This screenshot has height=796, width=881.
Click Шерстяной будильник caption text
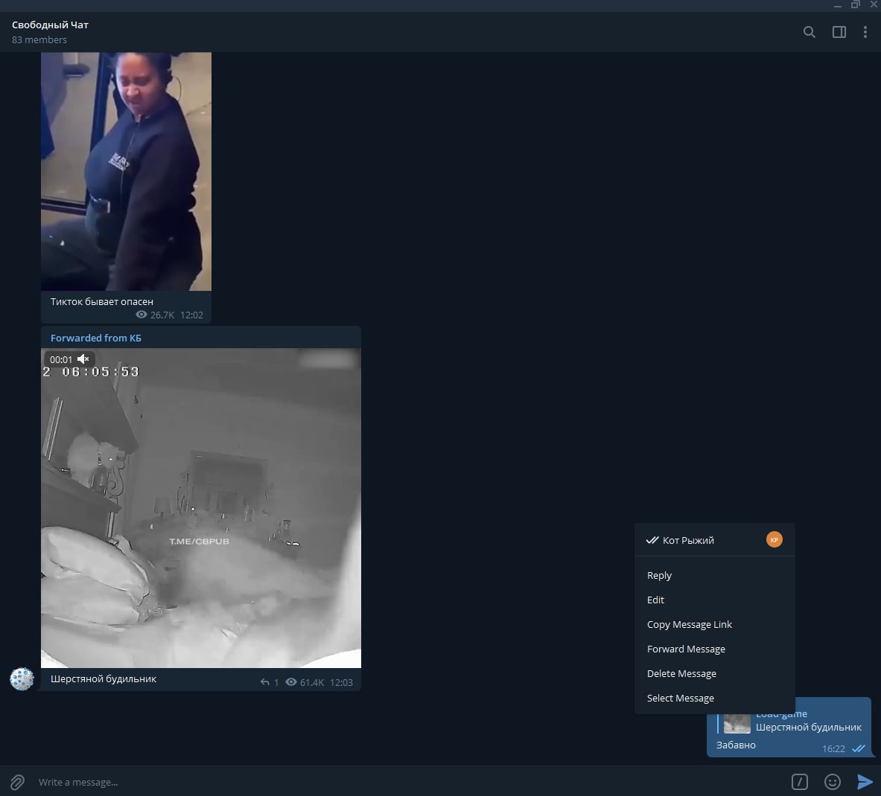(x=104, y=678)
